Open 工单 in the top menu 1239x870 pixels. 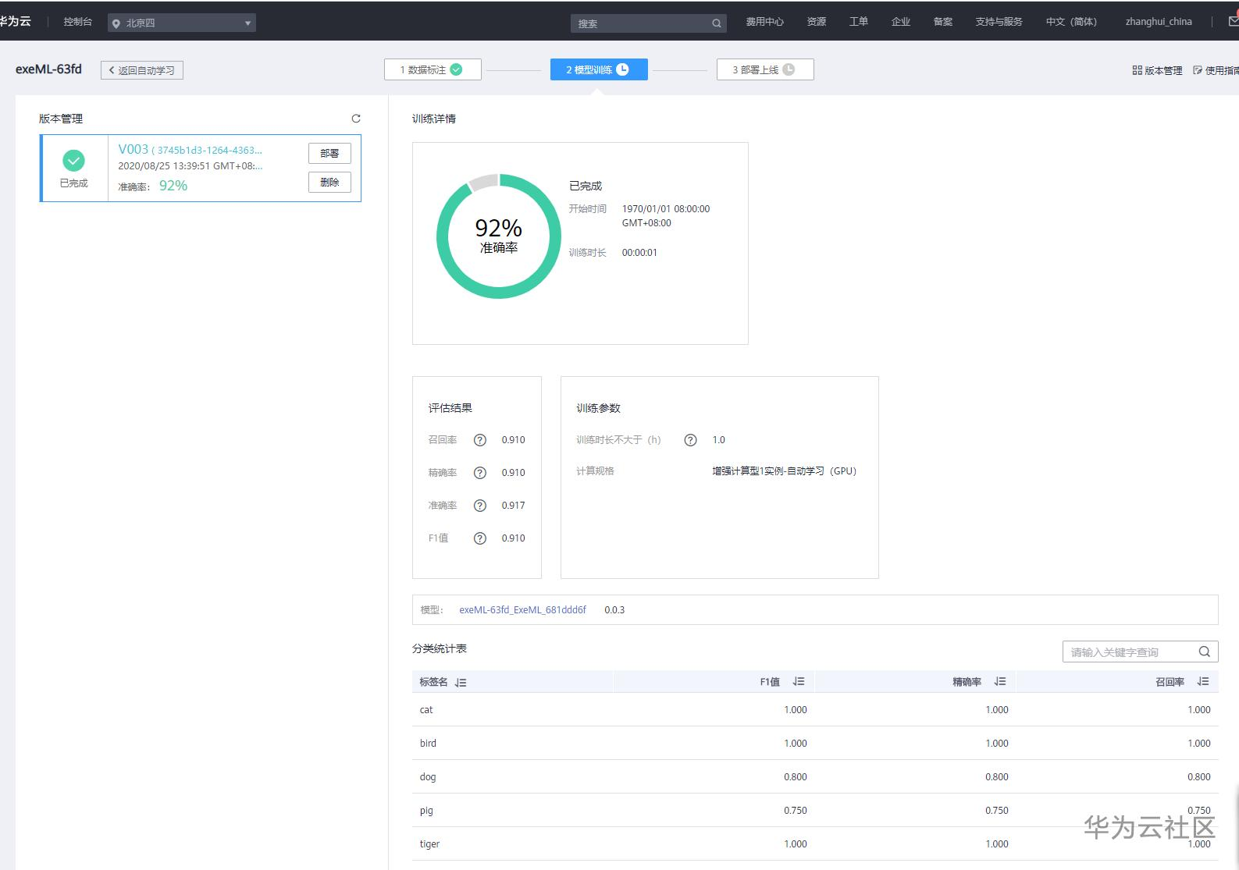[x=859, y=22]
